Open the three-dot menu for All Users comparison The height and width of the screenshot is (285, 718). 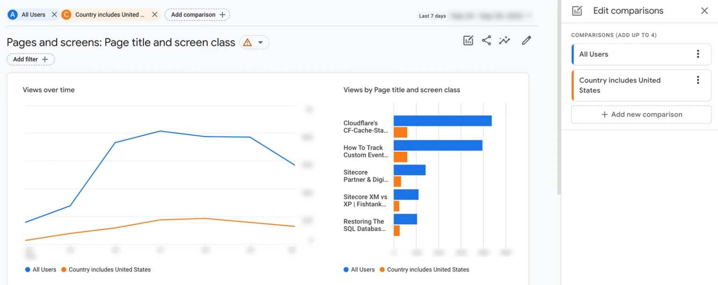pyautogui.click(x=698, y=54)
